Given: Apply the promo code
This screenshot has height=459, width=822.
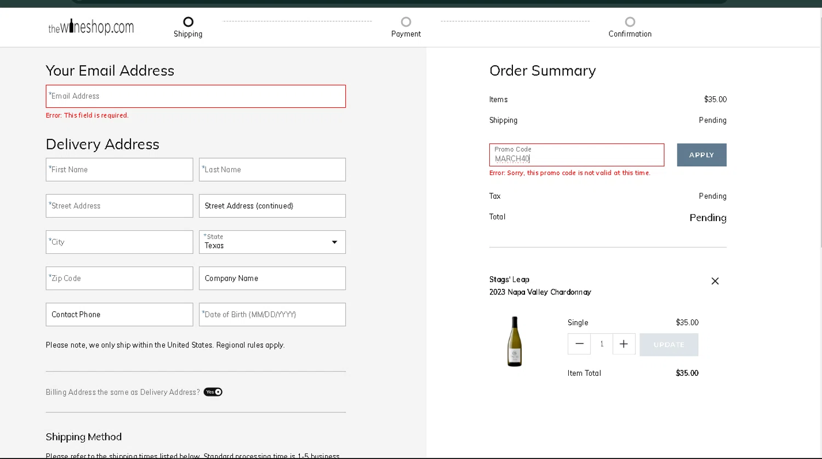Looking at the screenshot, I should point(701,155).
